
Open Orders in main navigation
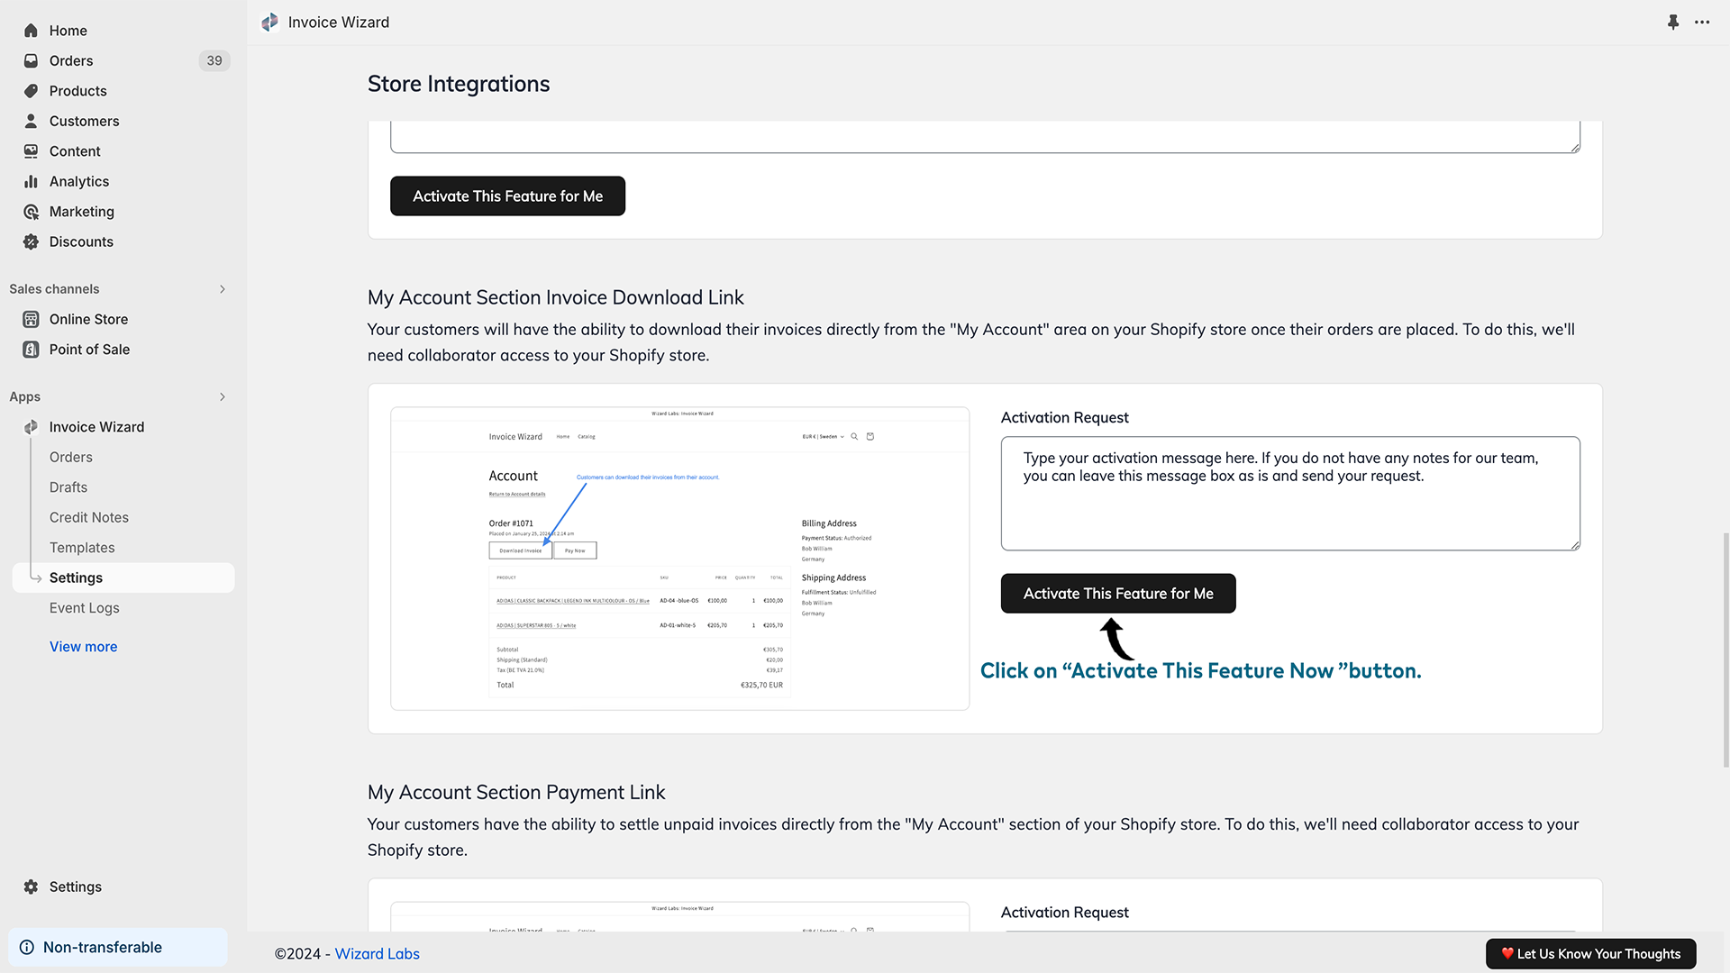71,60
